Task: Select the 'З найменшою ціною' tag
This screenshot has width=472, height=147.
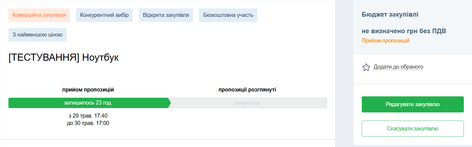Action: (x=37, y=35)
